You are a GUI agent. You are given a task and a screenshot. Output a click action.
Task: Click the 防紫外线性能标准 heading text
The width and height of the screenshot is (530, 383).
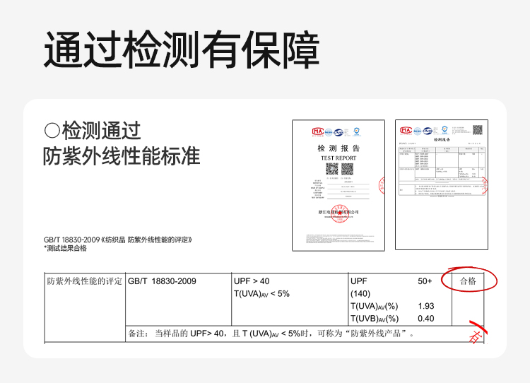[122, 156]
